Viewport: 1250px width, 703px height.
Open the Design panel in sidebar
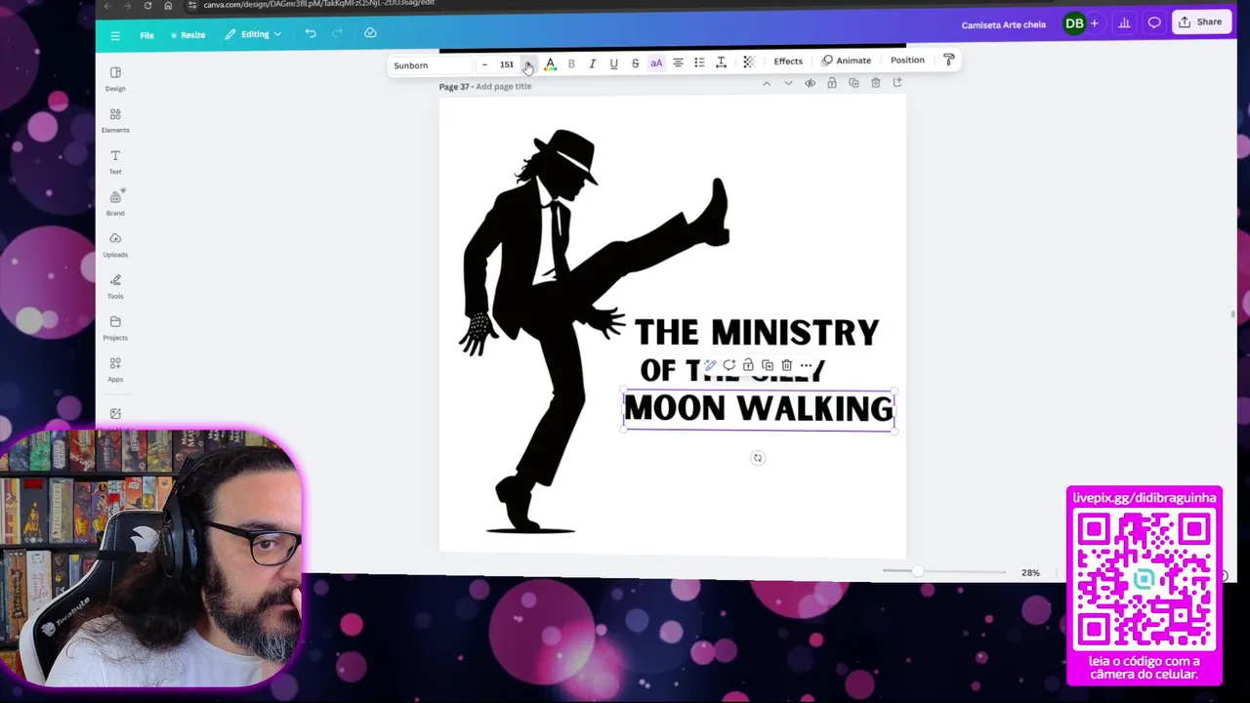point(115,79)
